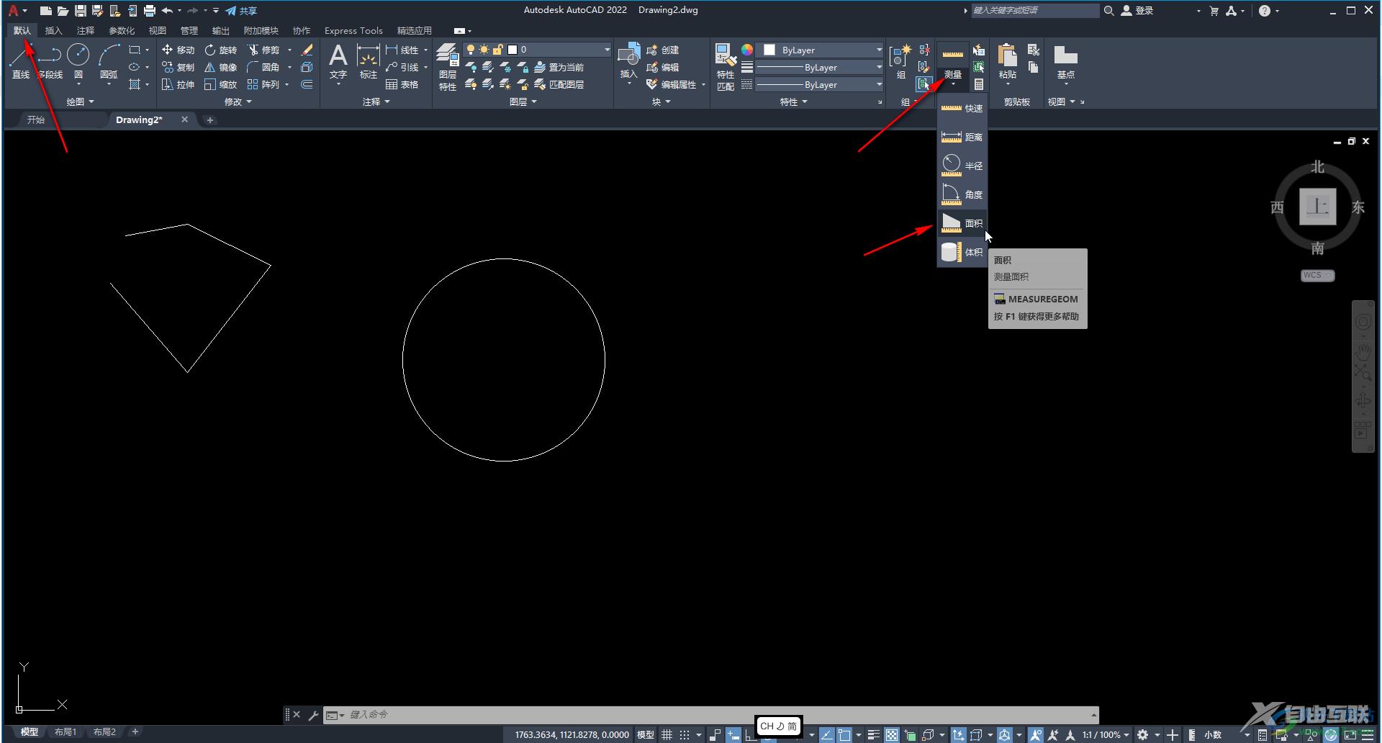Toggle annotation visibility in status bar
Viewport: 1382px width, 743px height.
(x=1036, y=735)
